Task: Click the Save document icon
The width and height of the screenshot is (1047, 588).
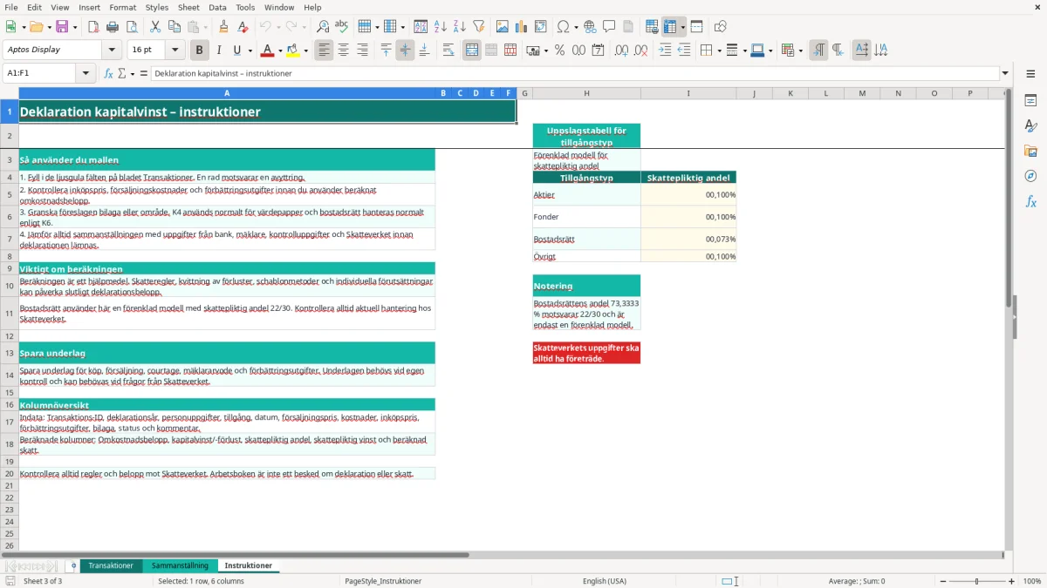Action: (x=62, y=27)
